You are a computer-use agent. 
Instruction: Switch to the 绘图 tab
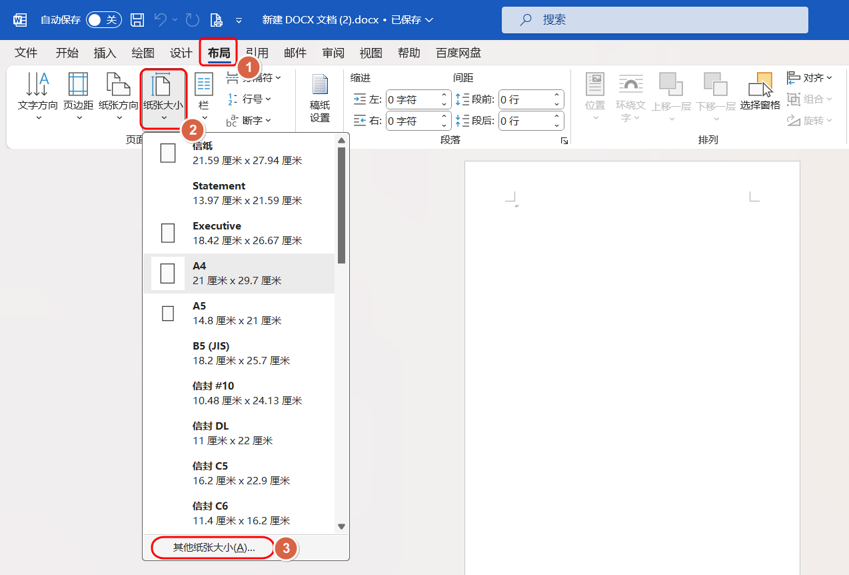pyautogui.click(x=143, y=53)
